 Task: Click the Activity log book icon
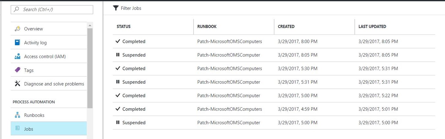pos(17,43)
